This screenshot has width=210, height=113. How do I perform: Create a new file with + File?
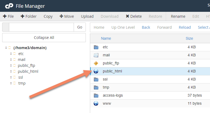click(x=8, y=16)
